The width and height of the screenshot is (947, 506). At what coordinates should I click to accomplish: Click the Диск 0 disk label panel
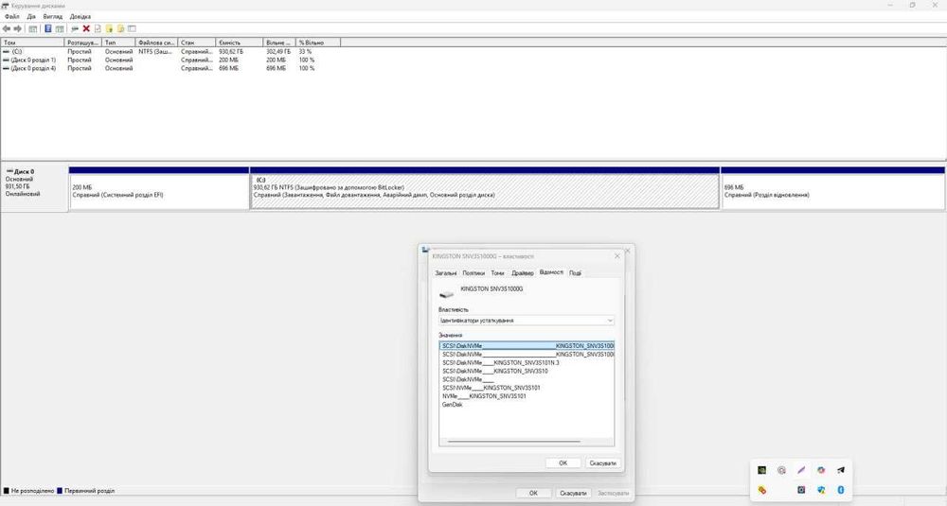[x=34, y=187]
